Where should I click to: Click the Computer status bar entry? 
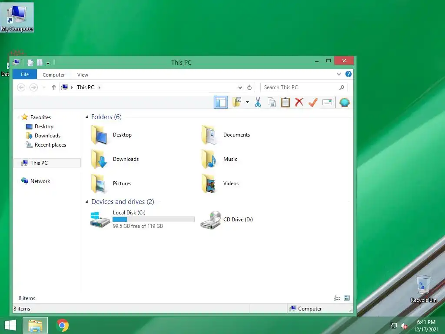click(x=306, y=309)
